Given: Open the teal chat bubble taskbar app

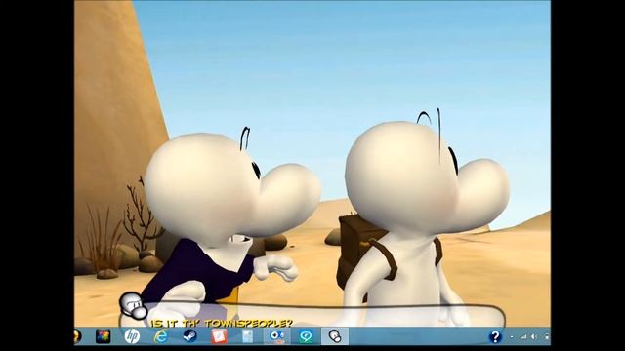Looking at the screenshot, I should tap(306, 336).
